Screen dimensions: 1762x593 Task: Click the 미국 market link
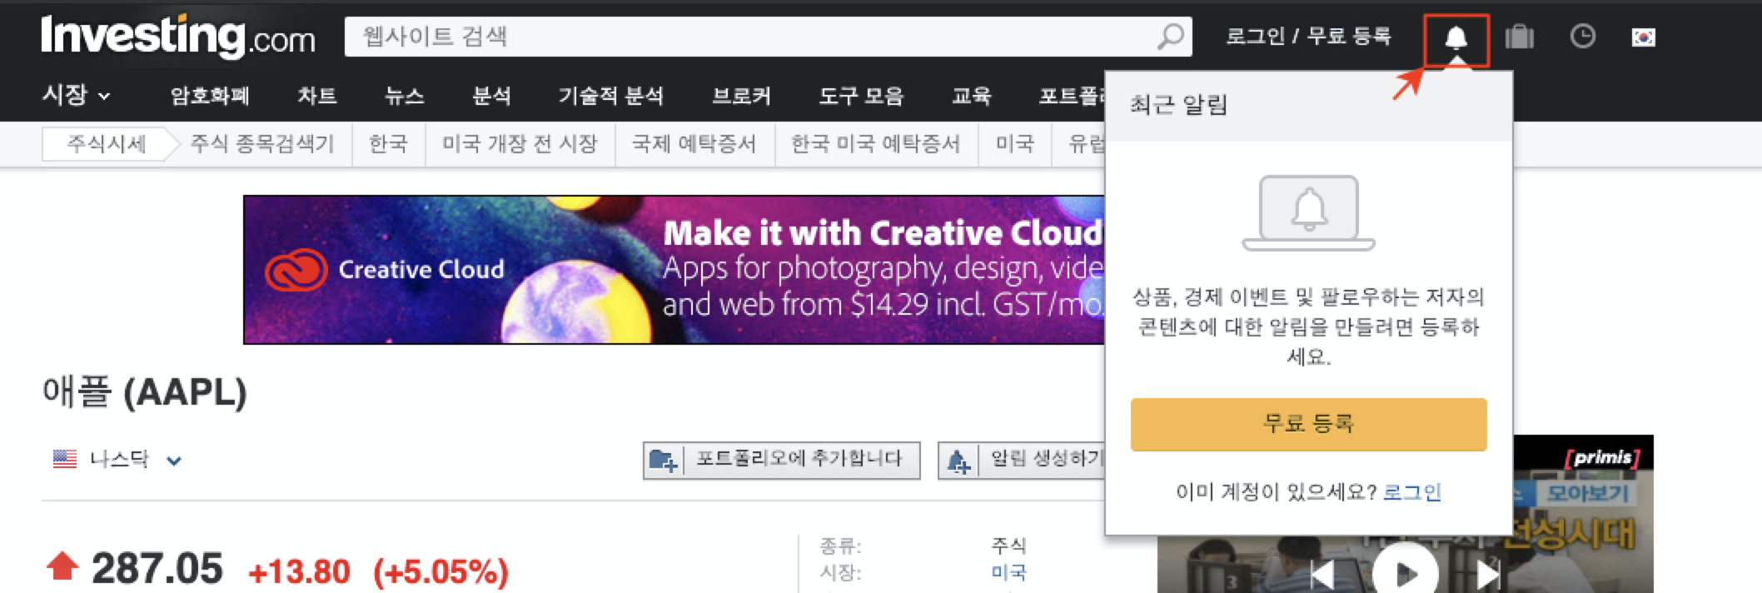[1008, 573]
